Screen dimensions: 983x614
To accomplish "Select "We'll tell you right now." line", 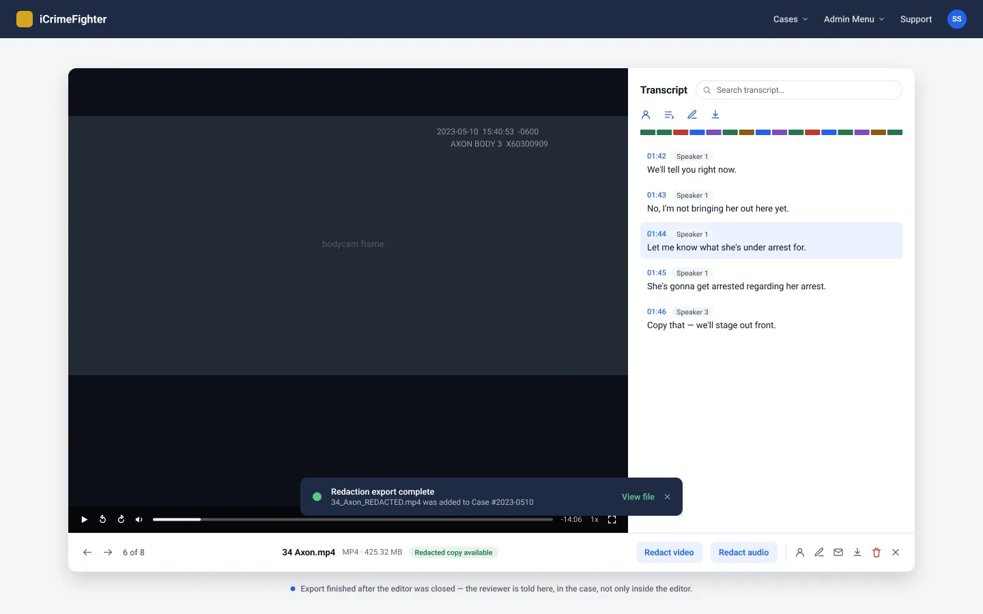I will coord(692,170).
